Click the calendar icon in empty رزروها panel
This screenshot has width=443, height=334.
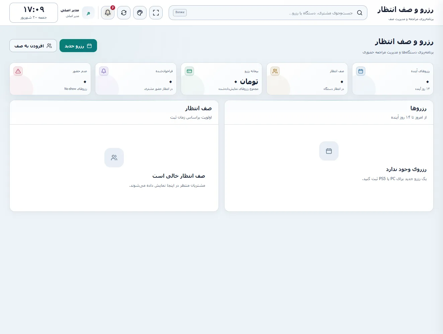click(x=329, y=151)
